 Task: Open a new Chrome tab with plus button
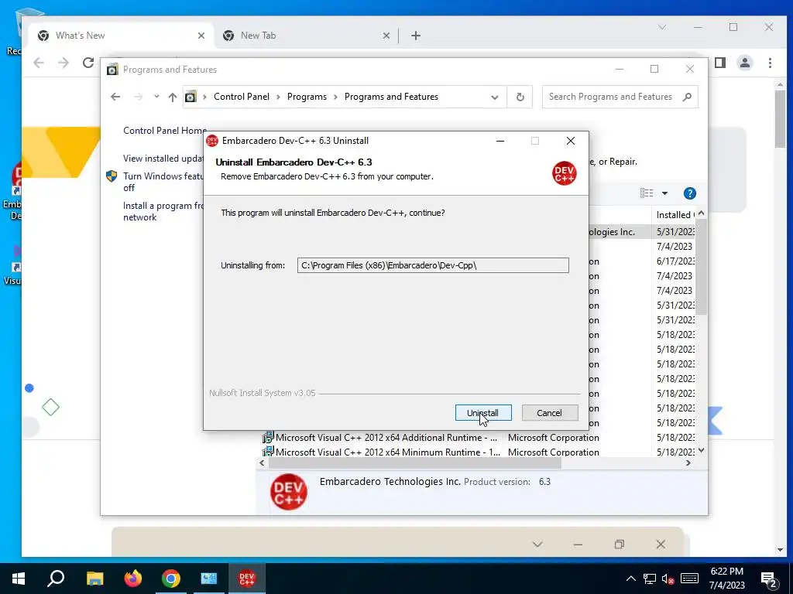(416, 36)
